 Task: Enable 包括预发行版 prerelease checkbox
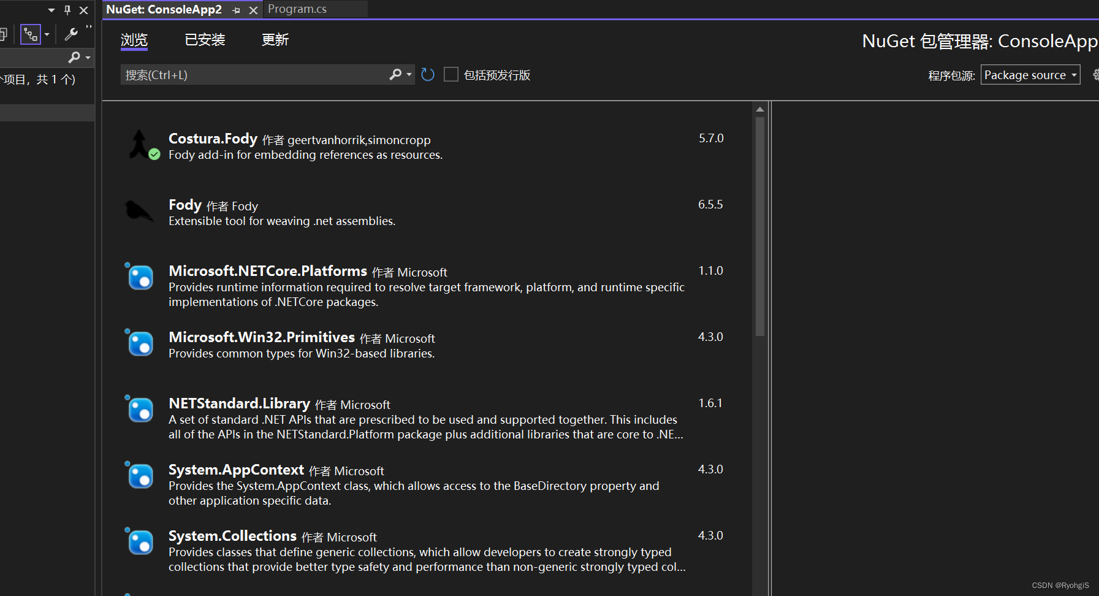(x=451, y=75)
